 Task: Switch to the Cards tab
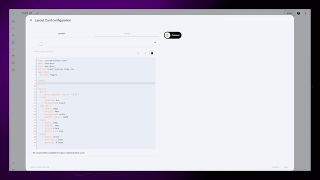126,33
